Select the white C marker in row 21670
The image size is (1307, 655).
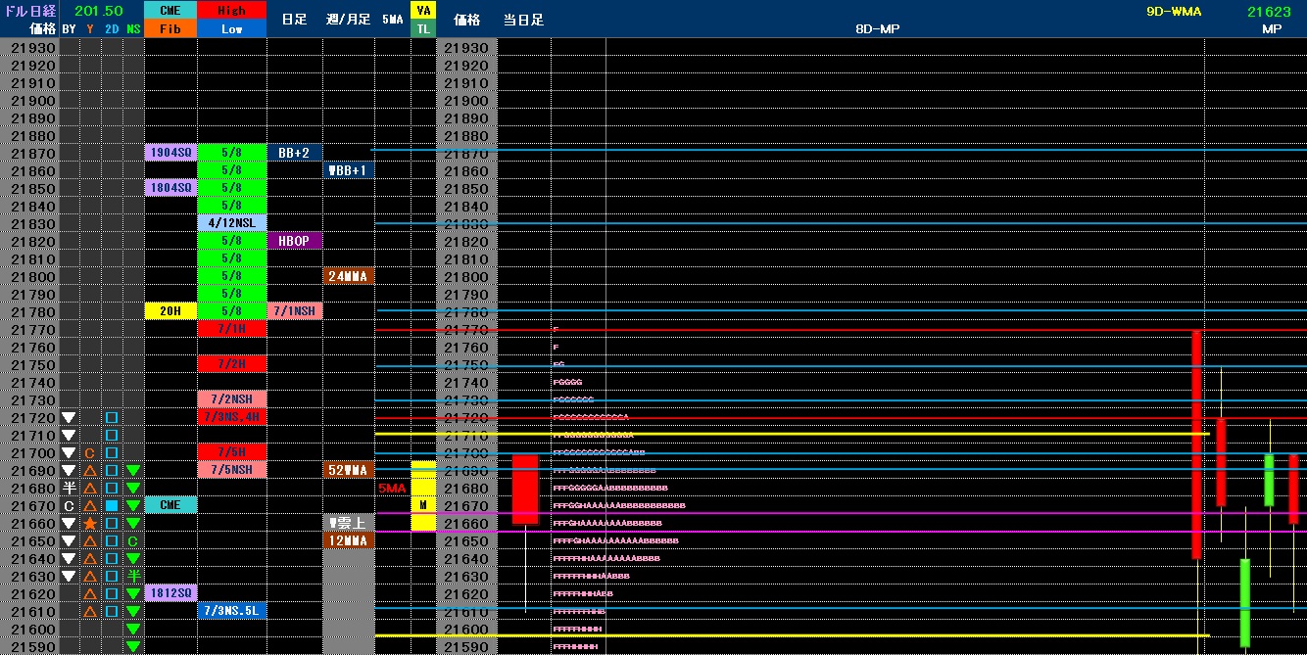coord(69,506)
